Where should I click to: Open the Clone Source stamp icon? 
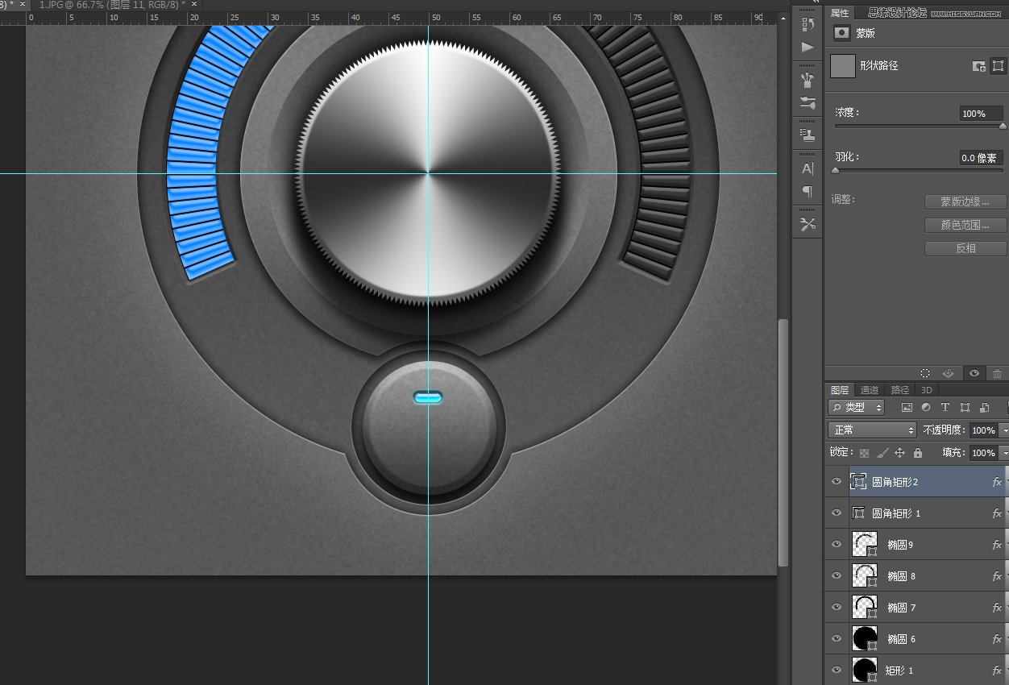pyautogui.click(x=807, y=135)
